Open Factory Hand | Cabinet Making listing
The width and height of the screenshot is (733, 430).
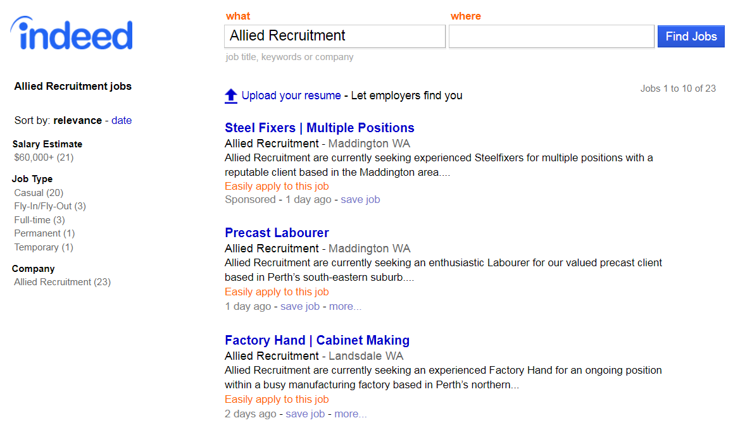317,340
